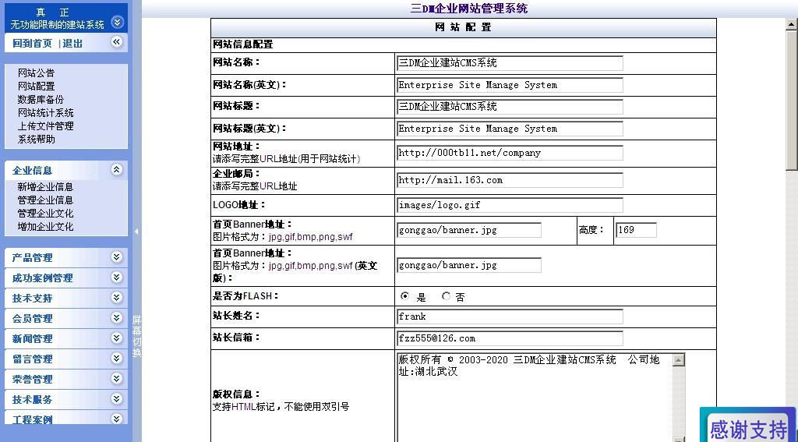Open 管理企业文化 menu entry
Image resolution: width=798 pixels, height=442 pixels.
[x=45, y=214]
